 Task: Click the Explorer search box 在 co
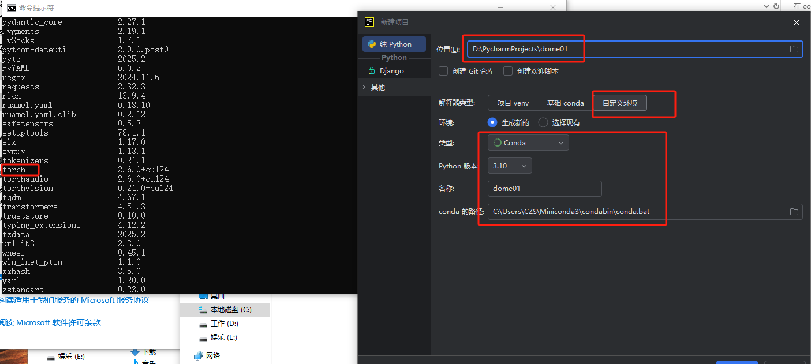point(800,6)
